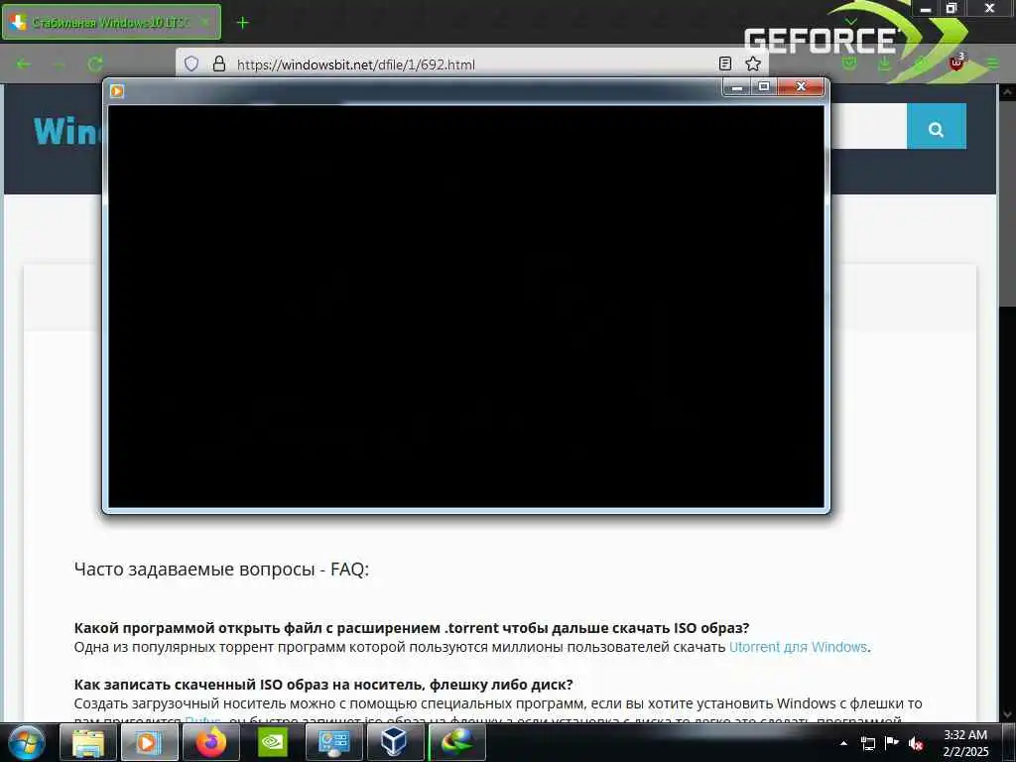
Task: Close the Стабильная Windows 10 LTSC tab
Action: [x=204, y=22]
